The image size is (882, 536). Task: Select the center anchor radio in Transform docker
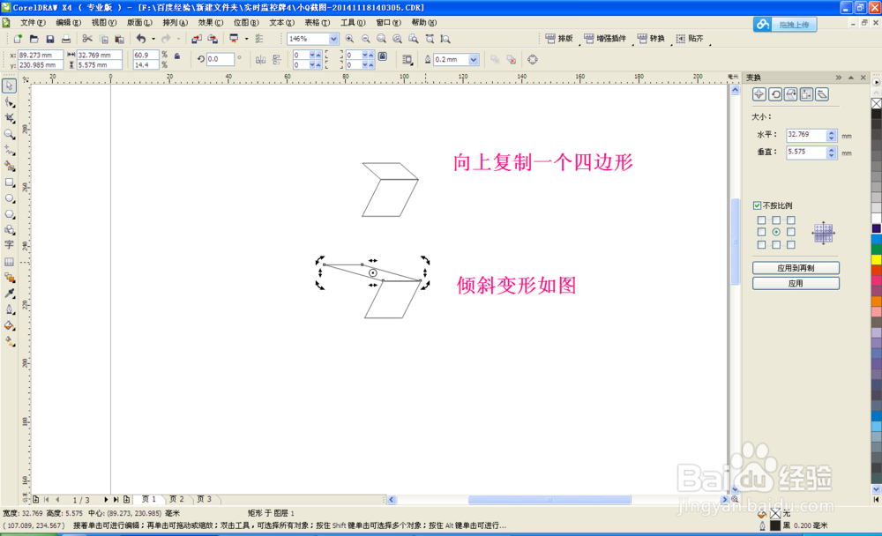point(777,232)
